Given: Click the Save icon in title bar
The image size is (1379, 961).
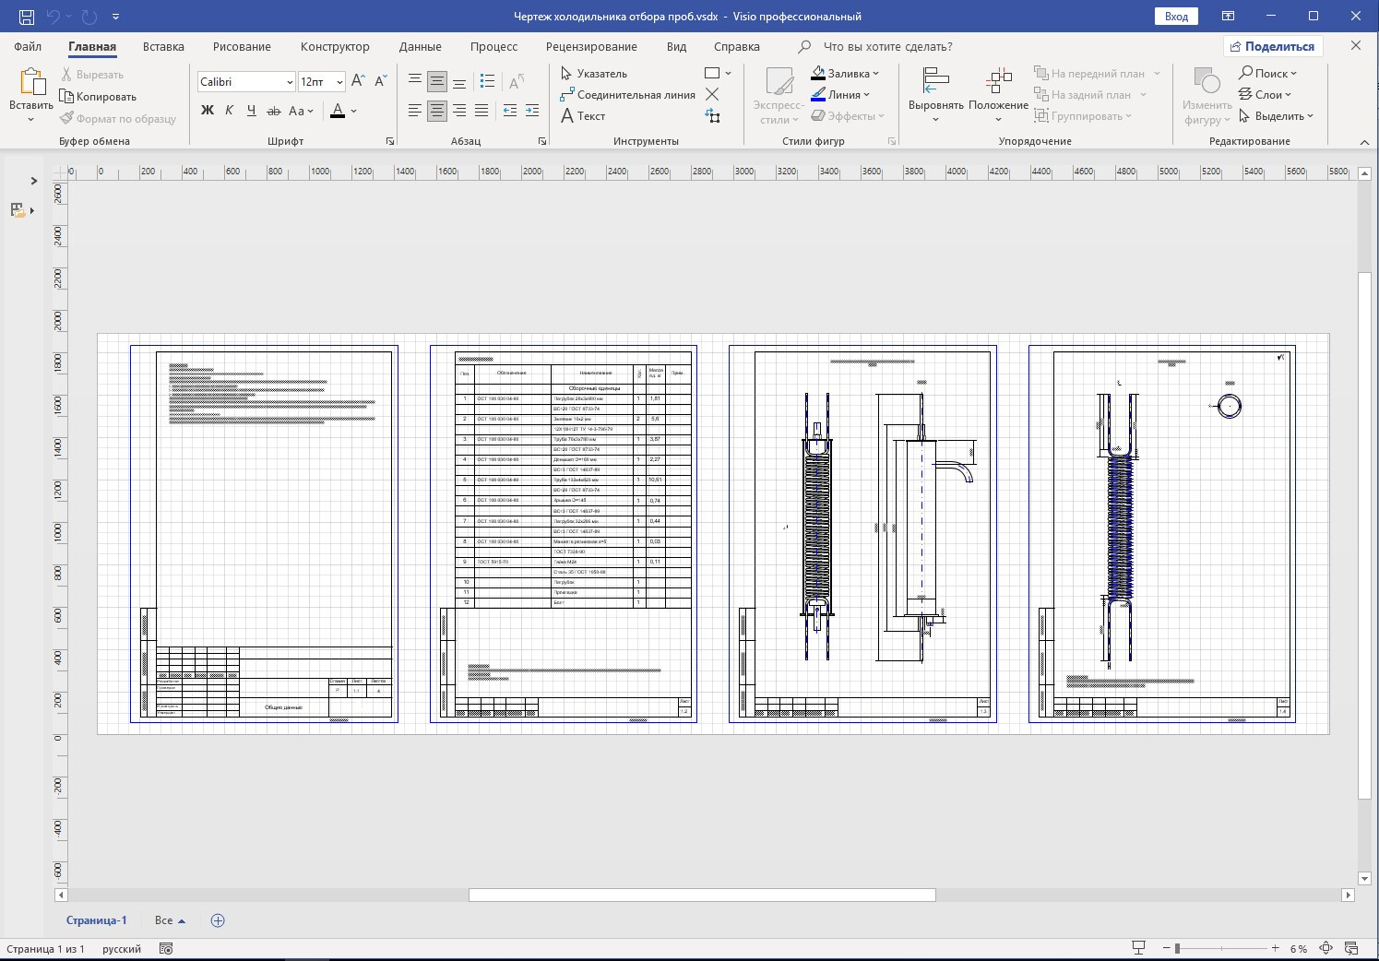Looking at the screenshot, I should [27, 17].
